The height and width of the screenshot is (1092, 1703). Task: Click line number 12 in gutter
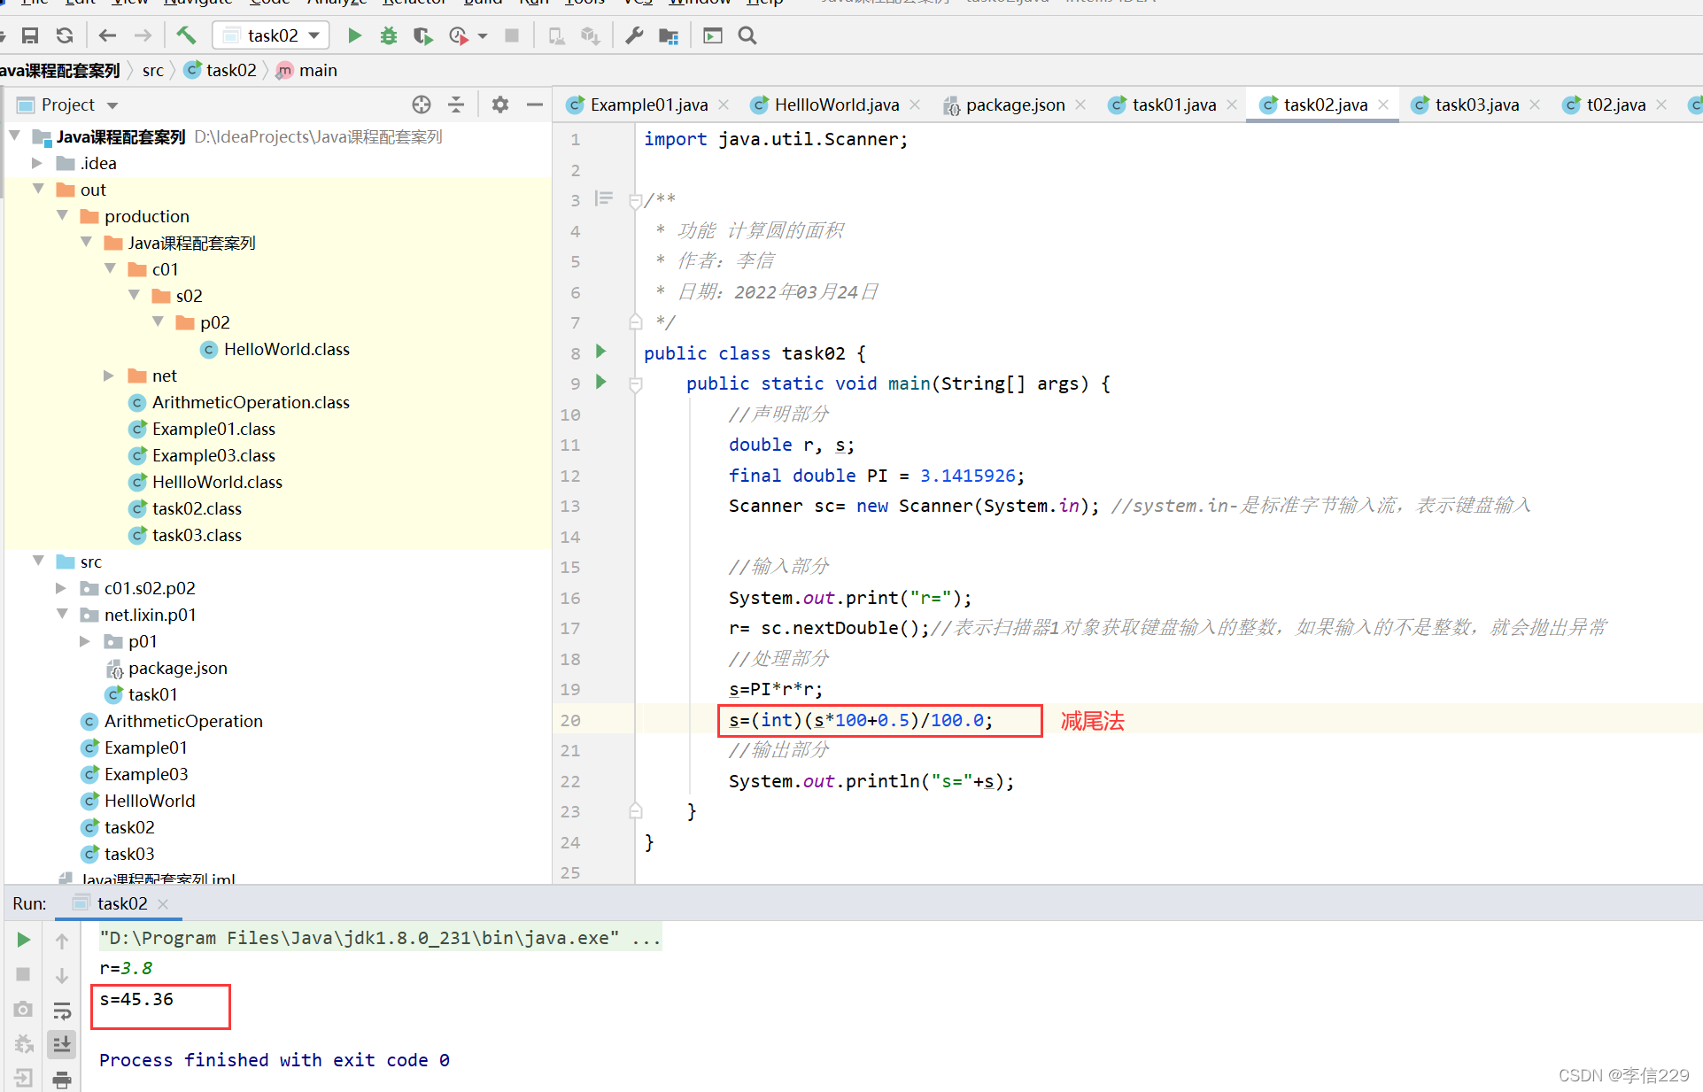pyautogui.click(x=569, y=476)
